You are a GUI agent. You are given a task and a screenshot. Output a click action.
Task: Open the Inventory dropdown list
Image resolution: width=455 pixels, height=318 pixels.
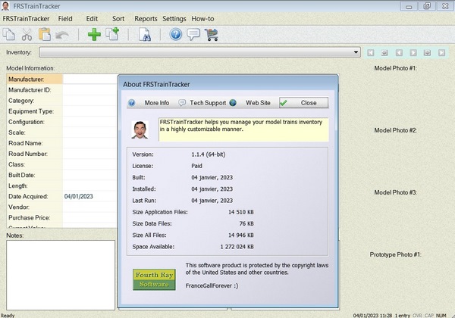tap(356, 52)
